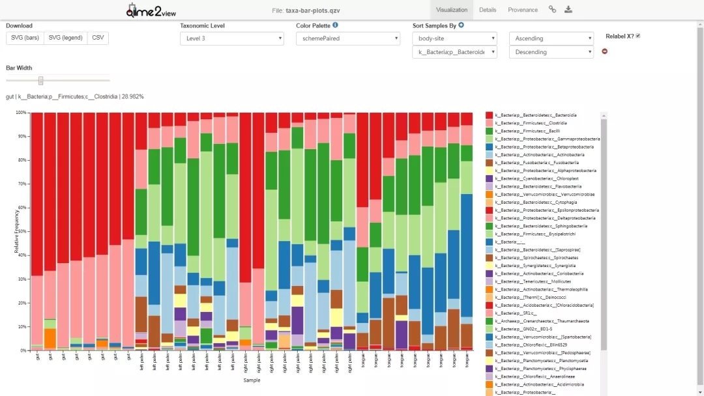Screen dimensions: 704x396
Task: Add a sort level with plus icon
Action: [x=461, y=25]
